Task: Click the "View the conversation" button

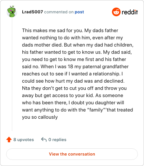Action: [x=72, y=154]
